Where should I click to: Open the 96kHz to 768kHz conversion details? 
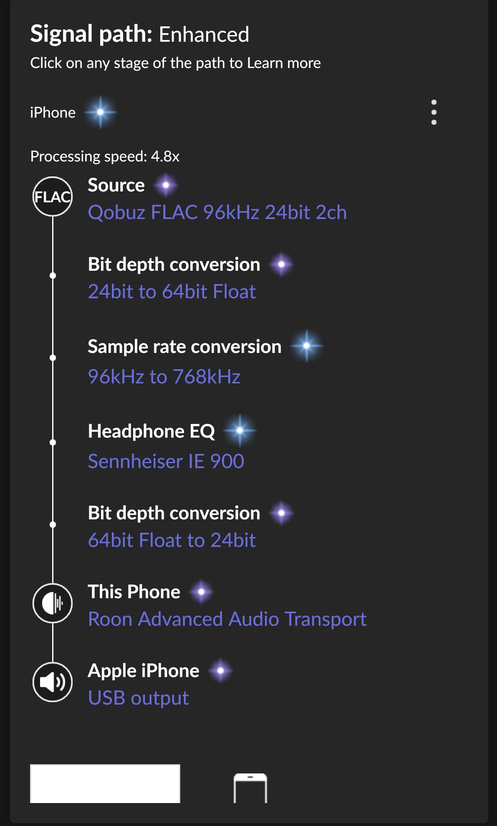coord(164,377)
